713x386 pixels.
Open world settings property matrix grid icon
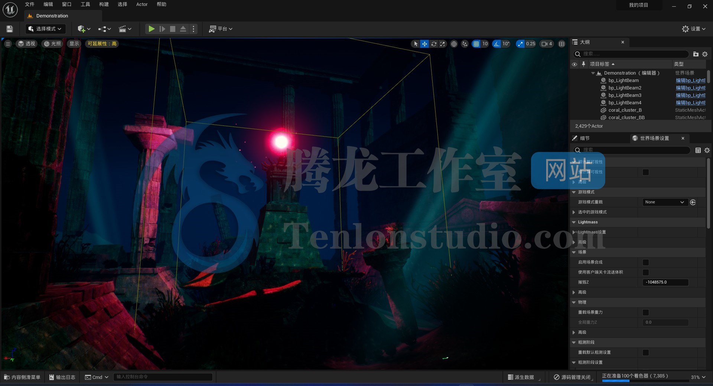coord(698,150)
